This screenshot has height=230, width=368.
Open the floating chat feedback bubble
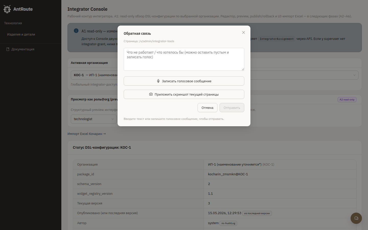click(x=356, y=218)
